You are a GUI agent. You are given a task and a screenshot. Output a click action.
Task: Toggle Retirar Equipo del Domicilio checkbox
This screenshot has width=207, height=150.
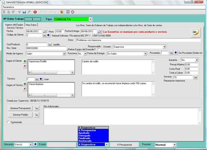[x=99, y=49]
